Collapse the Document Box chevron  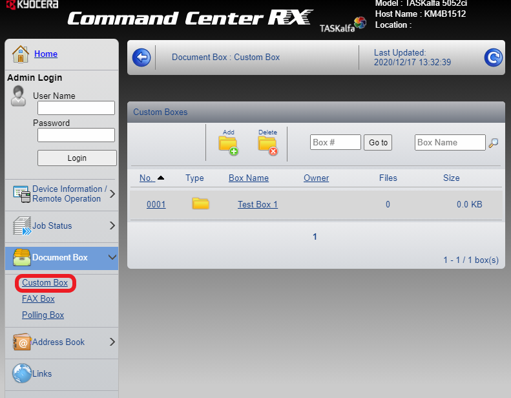[112, 257]
